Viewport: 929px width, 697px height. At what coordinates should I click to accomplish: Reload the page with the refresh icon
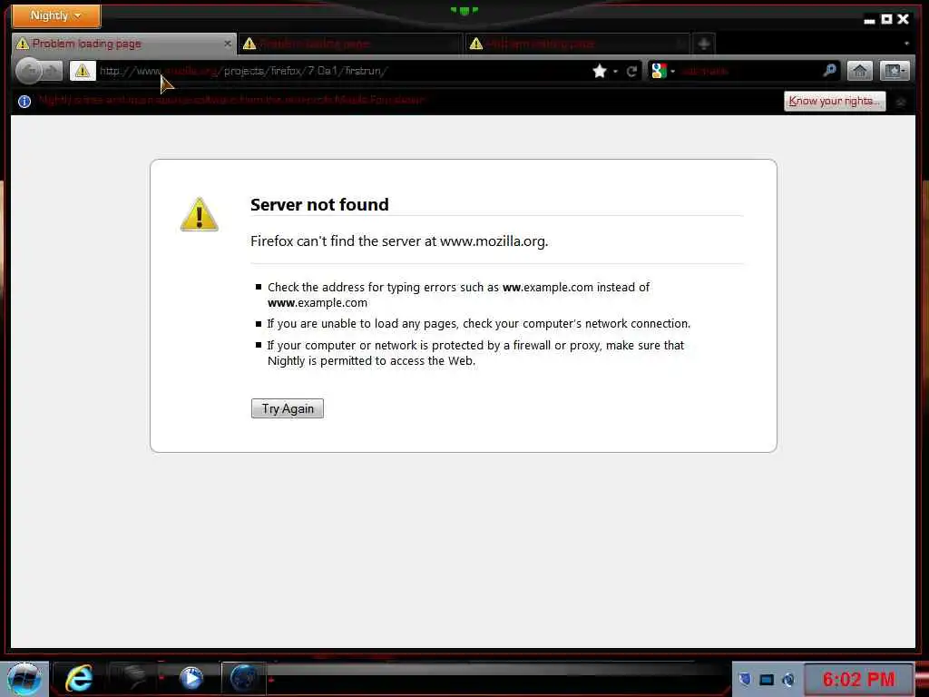[x=631, y=72]
